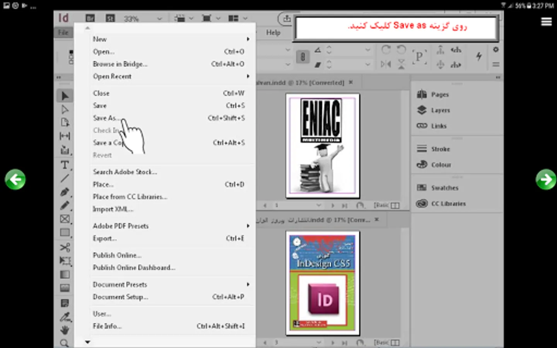Click the ENIAC document page thumbnail
The height and width of the screenshot is (348, 557).
click(323, 146)
